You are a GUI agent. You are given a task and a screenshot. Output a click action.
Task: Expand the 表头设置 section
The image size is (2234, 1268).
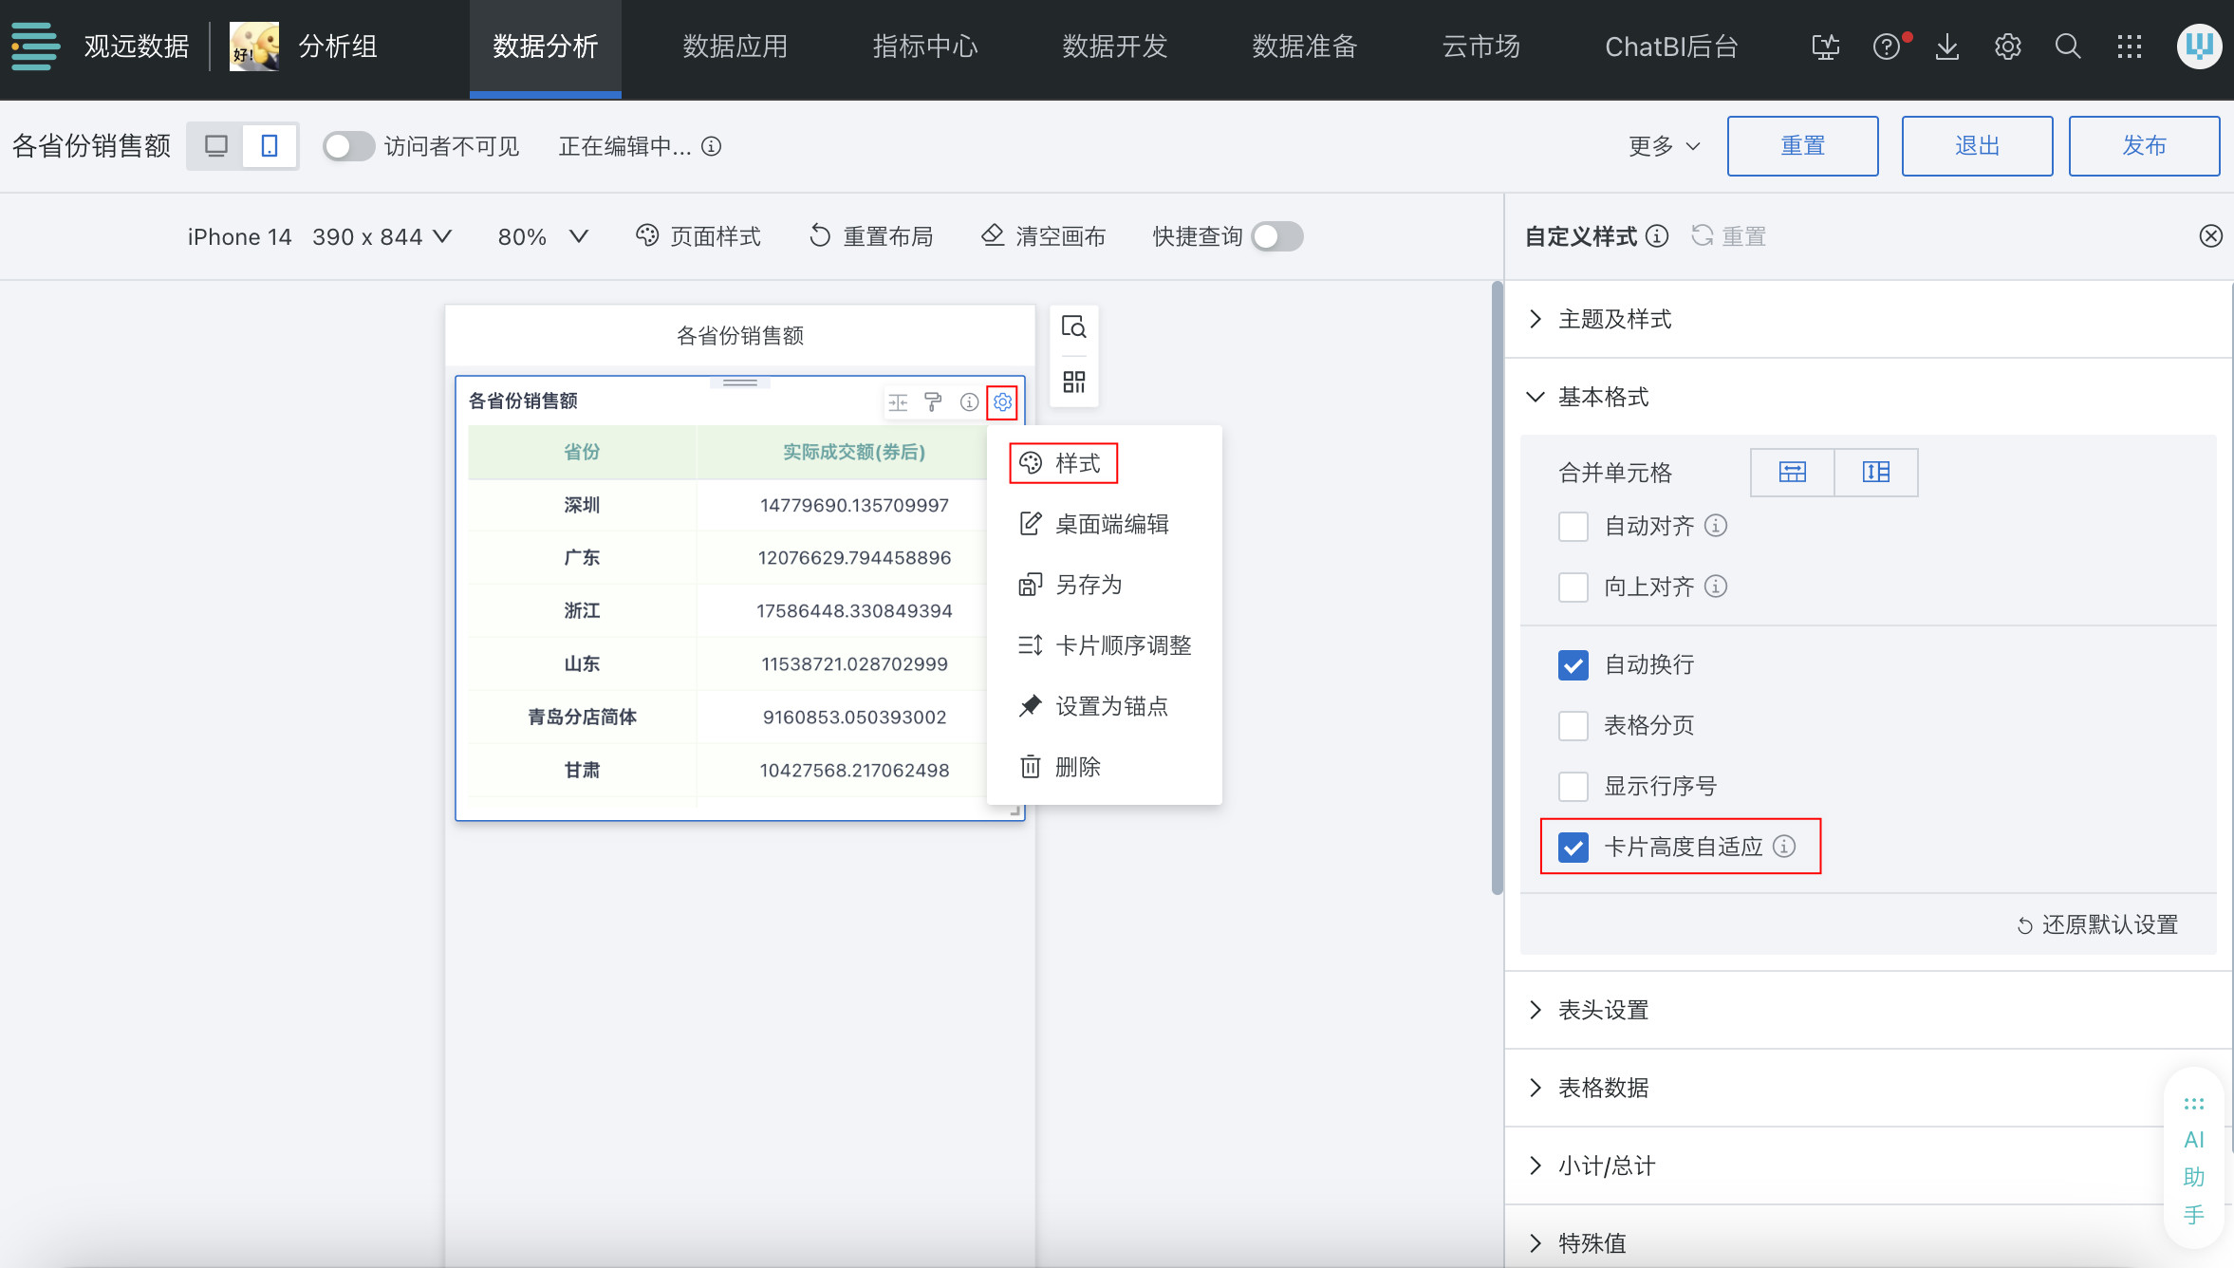(1603, 1010)
